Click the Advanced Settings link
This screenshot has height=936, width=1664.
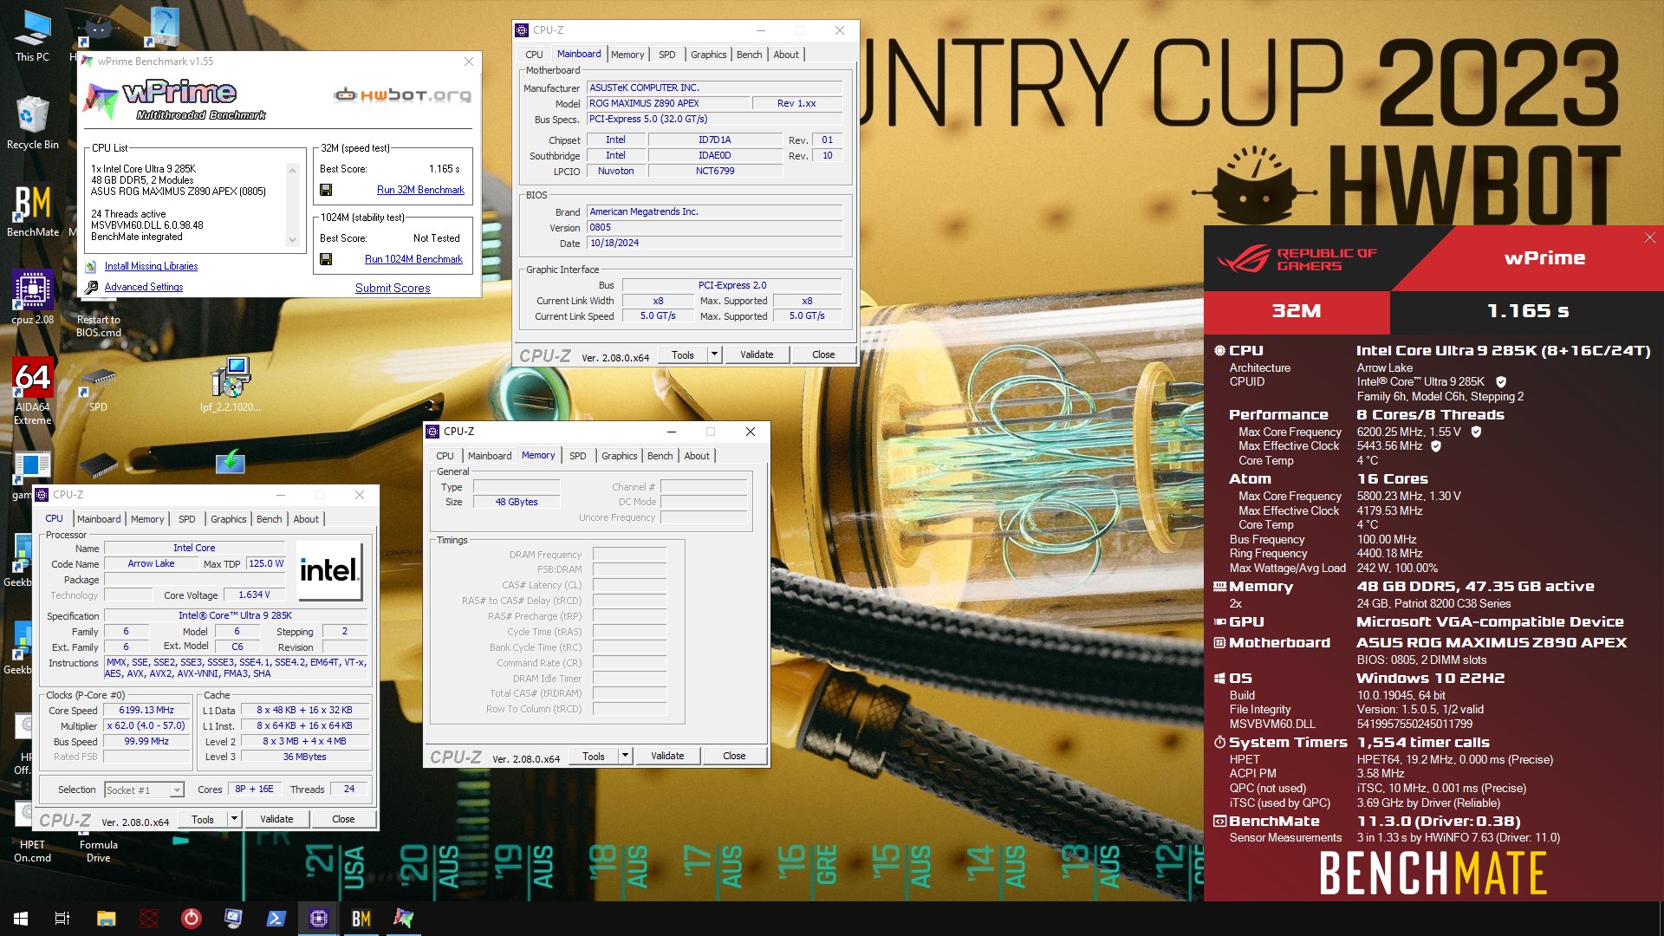(x=144, y=287)
